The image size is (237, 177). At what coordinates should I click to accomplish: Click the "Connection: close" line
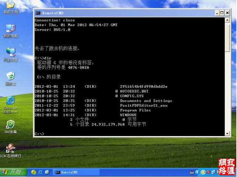55,20
